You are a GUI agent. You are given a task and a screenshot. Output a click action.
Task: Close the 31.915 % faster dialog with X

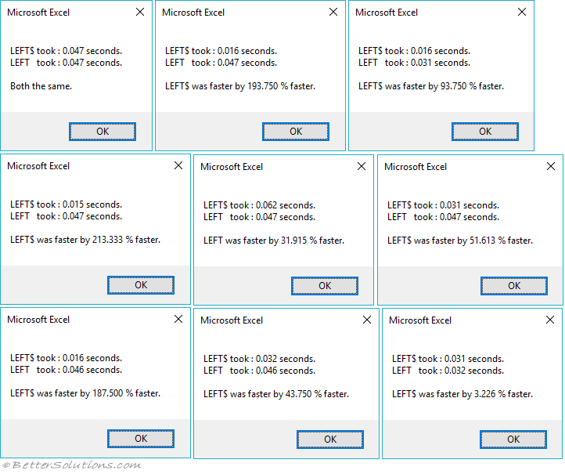(362, 166)
